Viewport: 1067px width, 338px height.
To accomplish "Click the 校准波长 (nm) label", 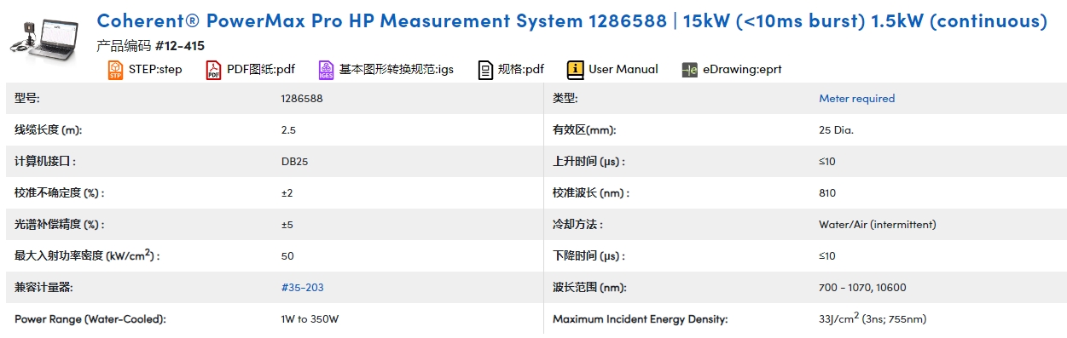I will pyautogui.click(x=591, y=193).
